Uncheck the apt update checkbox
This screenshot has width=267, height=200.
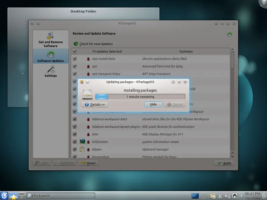pos(75,66)
